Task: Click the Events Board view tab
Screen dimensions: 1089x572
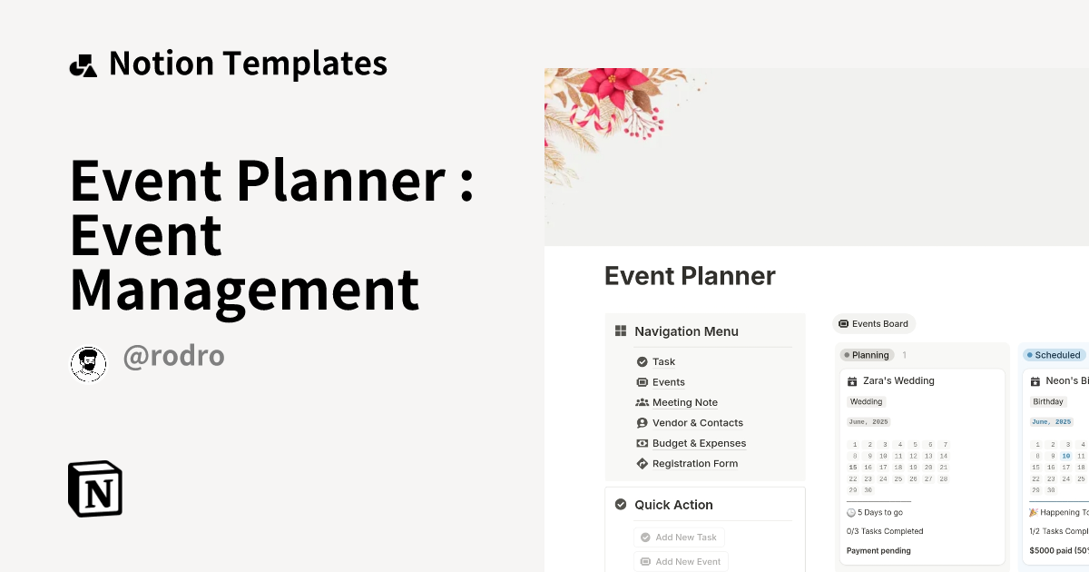Action: tap(873, 323)
